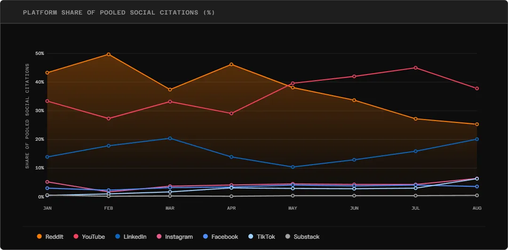Viewport: 508px width, 250px height.
Task: Toggle the YouTube series in the legend
Action: [89, 237]
